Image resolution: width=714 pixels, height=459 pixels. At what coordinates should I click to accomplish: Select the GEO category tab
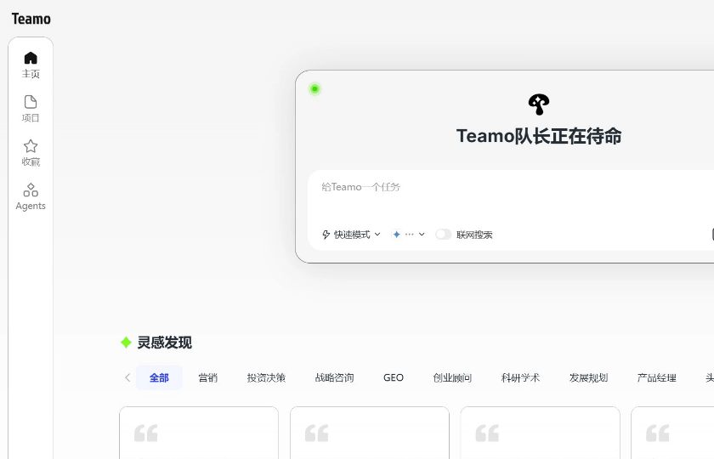394,377
